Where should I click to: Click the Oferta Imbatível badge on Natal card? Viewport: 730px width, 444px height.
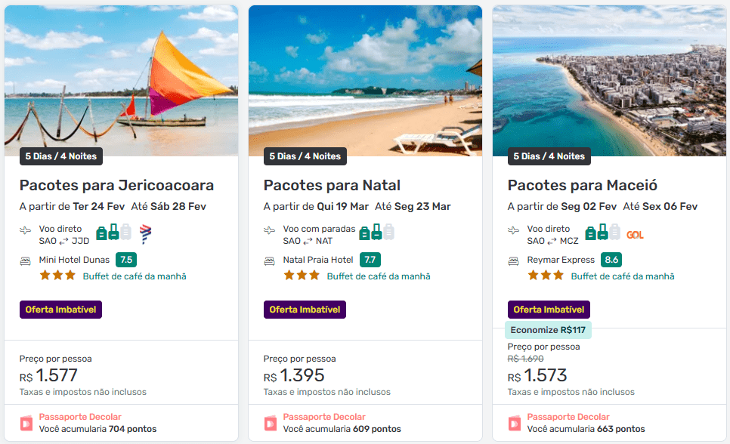coord(305,310)
